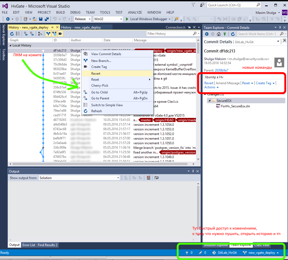Click Team Explorer refresh icon
The width and height of the screenshot is (288, 260).
[x=233, y=34]
